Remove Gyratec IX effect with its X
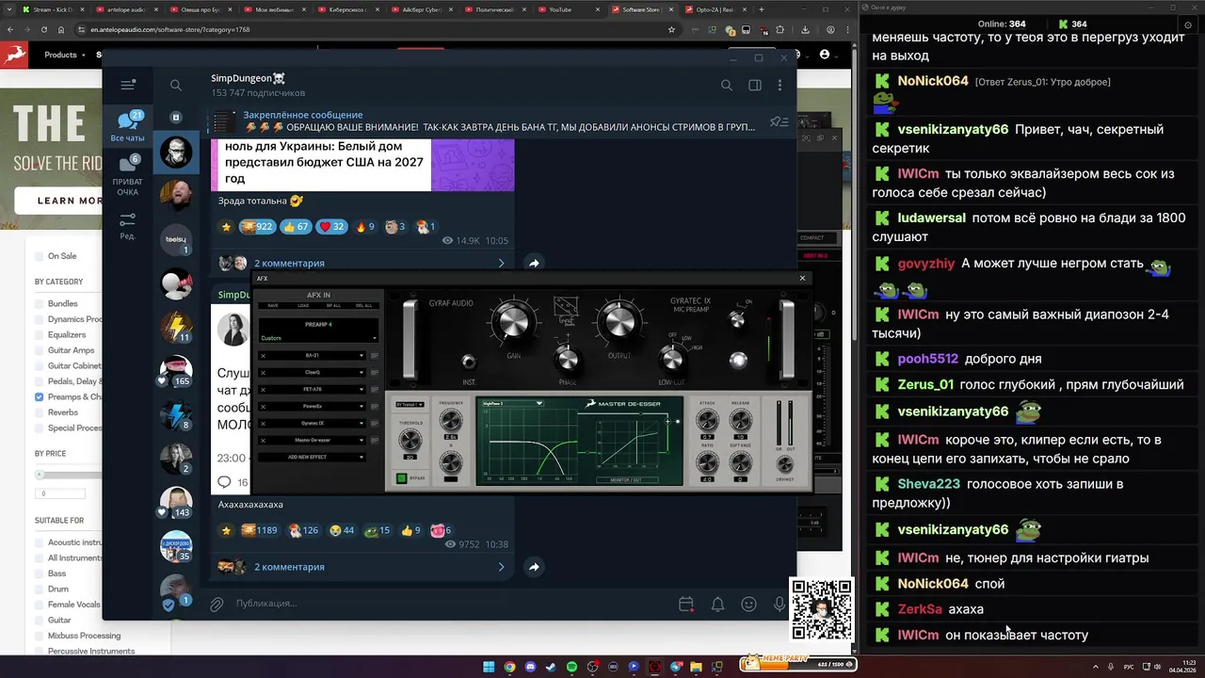The width and height of the screenshot is (1205, 678). (263, 423)
